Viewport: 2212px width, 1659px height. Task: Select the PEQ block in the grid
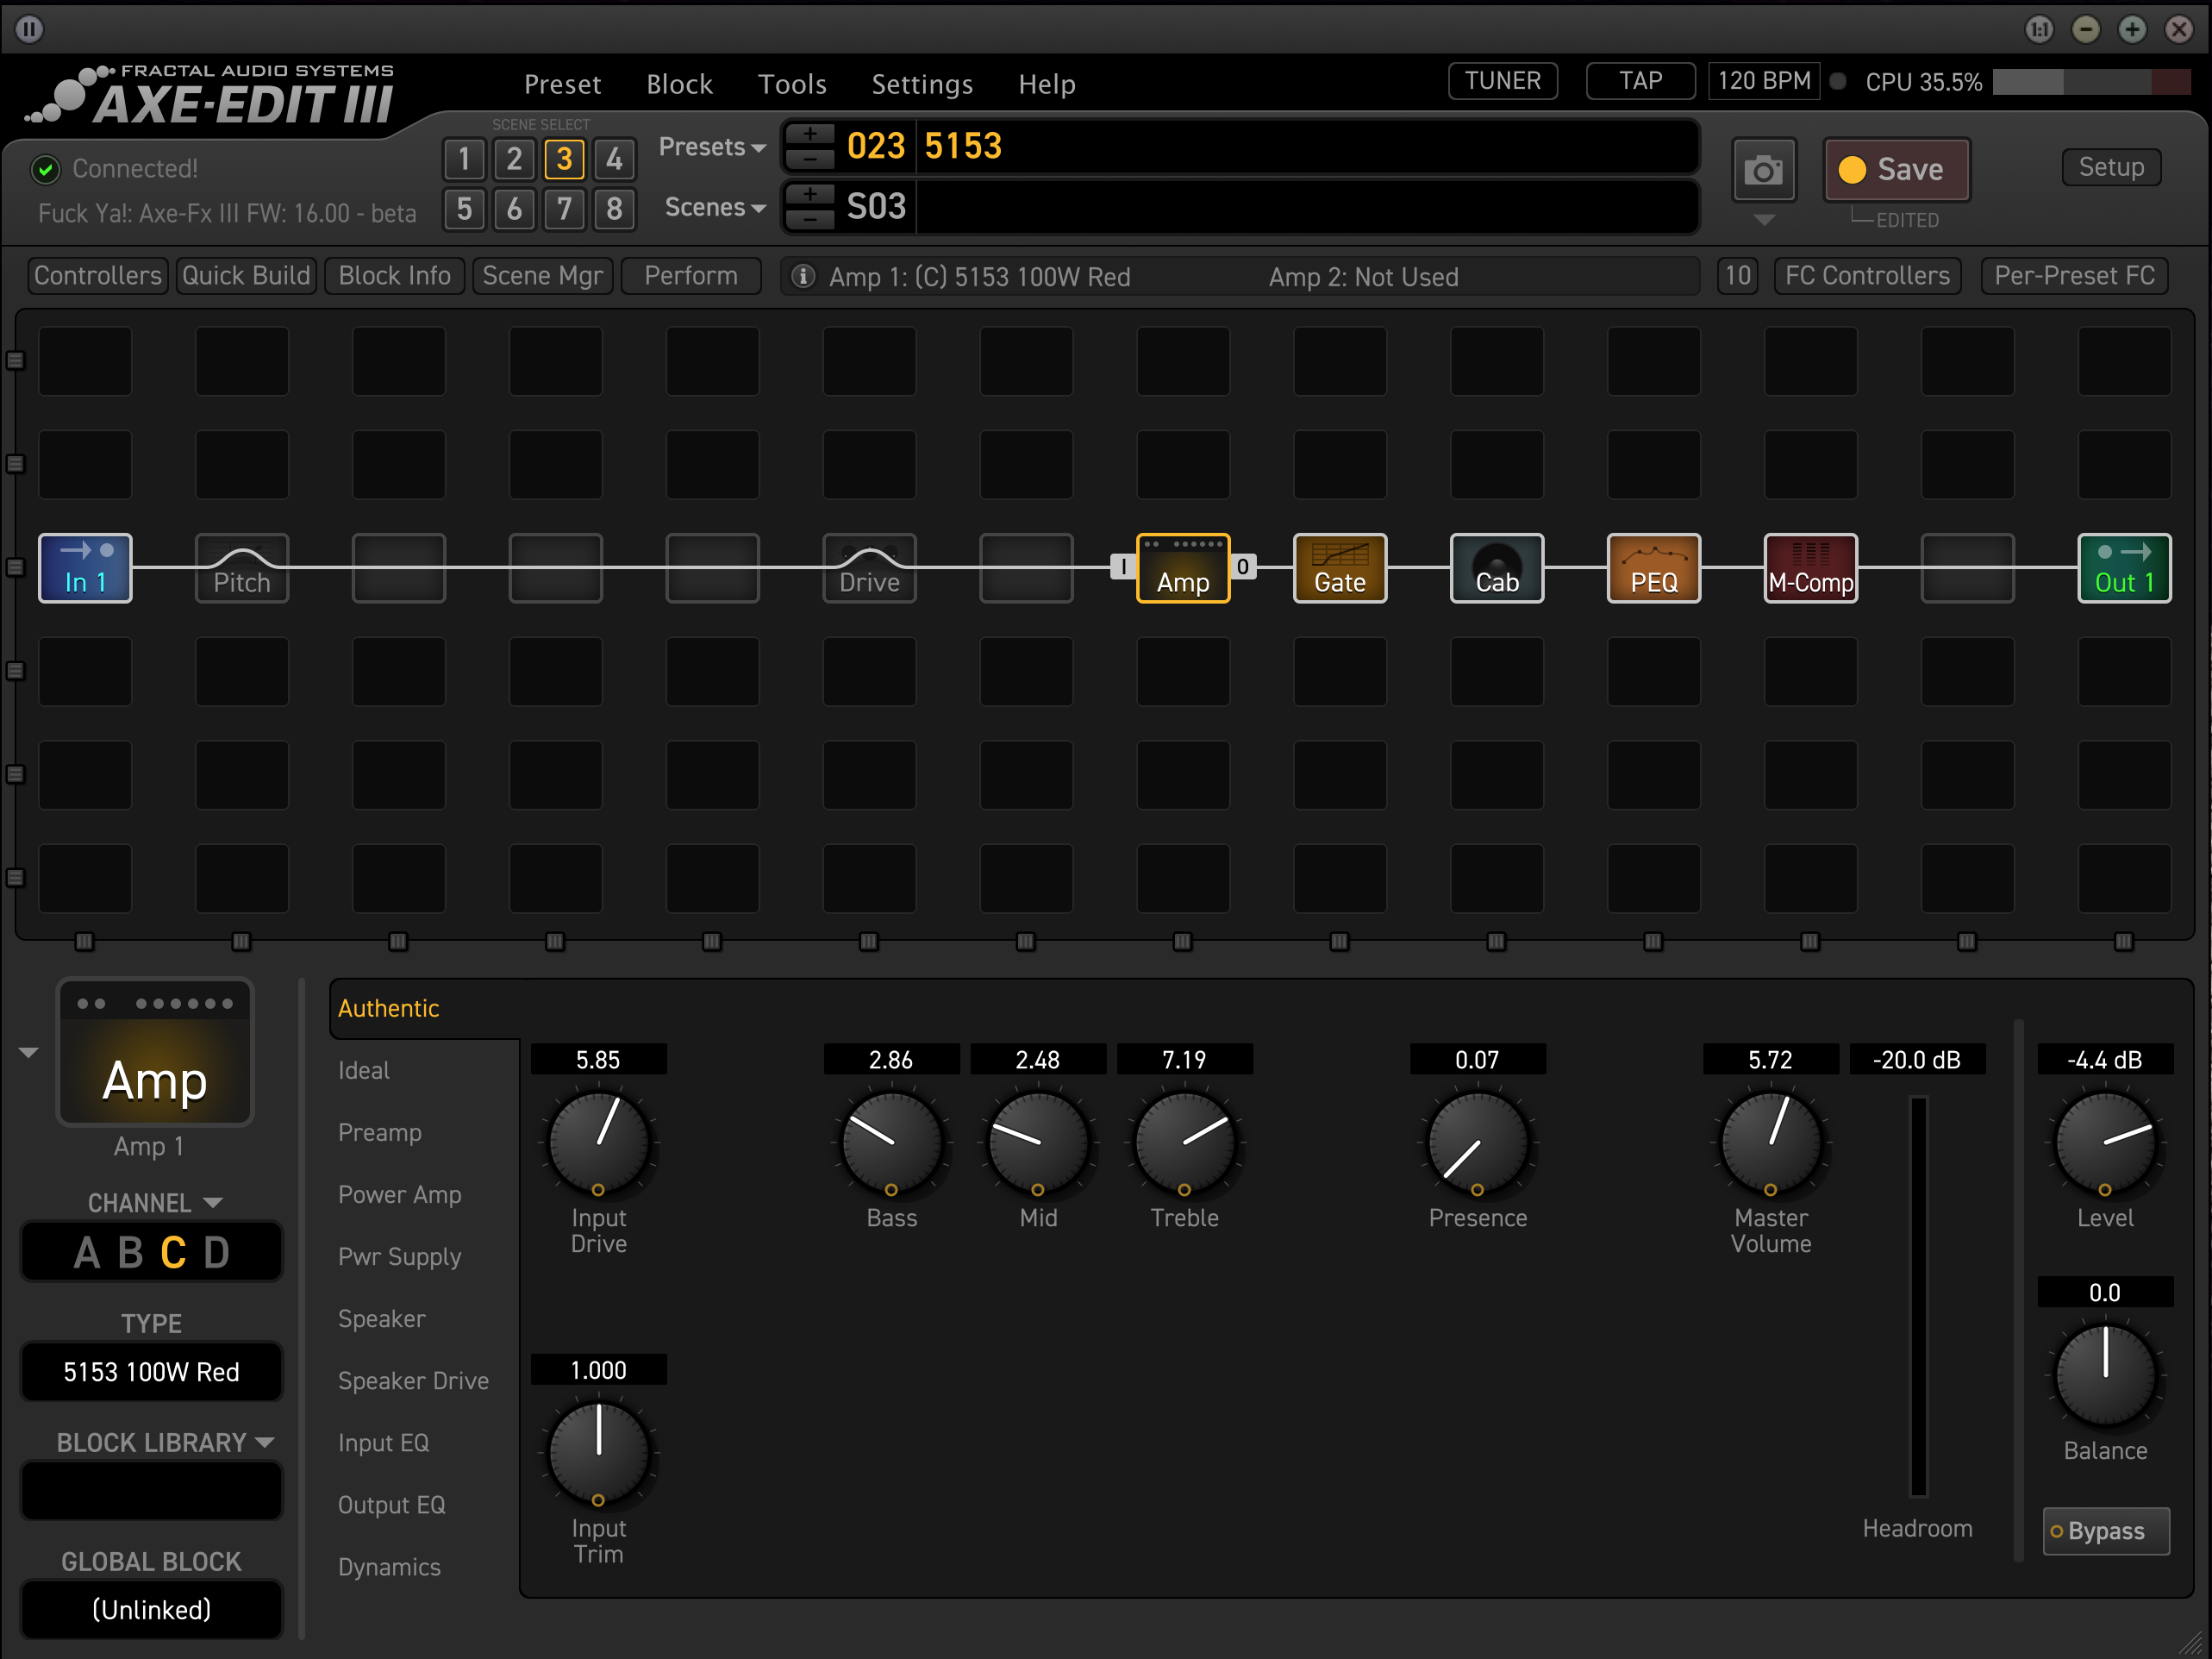[x=1654, y=568]
